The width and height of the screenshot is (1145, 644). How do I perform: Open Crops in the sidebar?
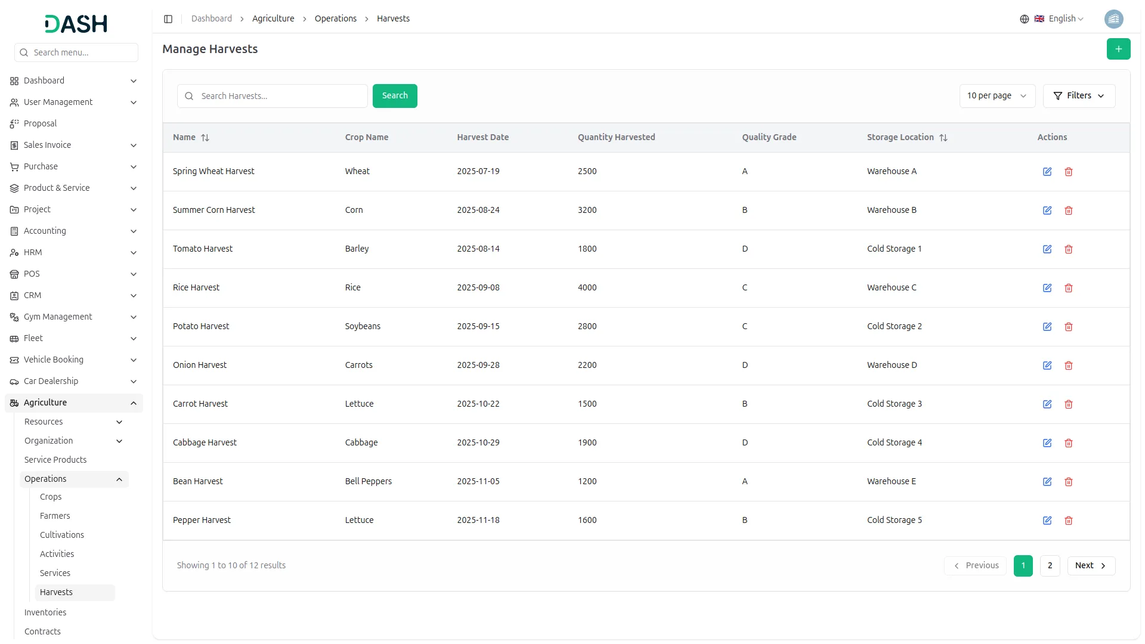[x=51, y=497]
